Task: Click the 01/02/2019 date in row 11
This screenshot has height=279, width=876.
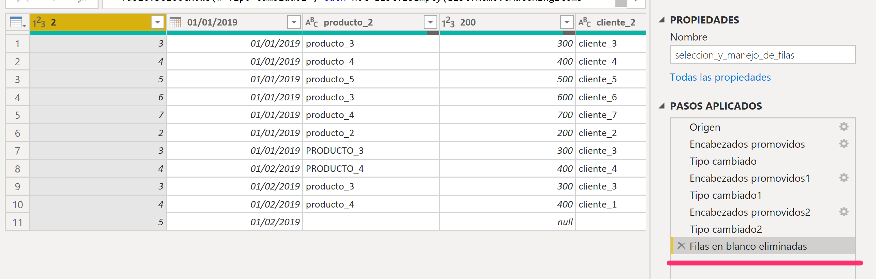Action: [x=235, y=222]
